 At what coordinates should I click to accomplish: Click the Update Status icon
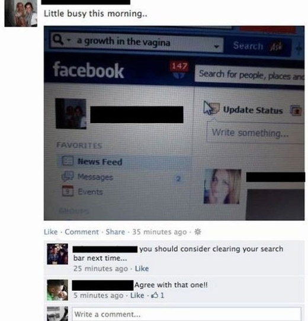pyautogui.click(x=212, y=108)
